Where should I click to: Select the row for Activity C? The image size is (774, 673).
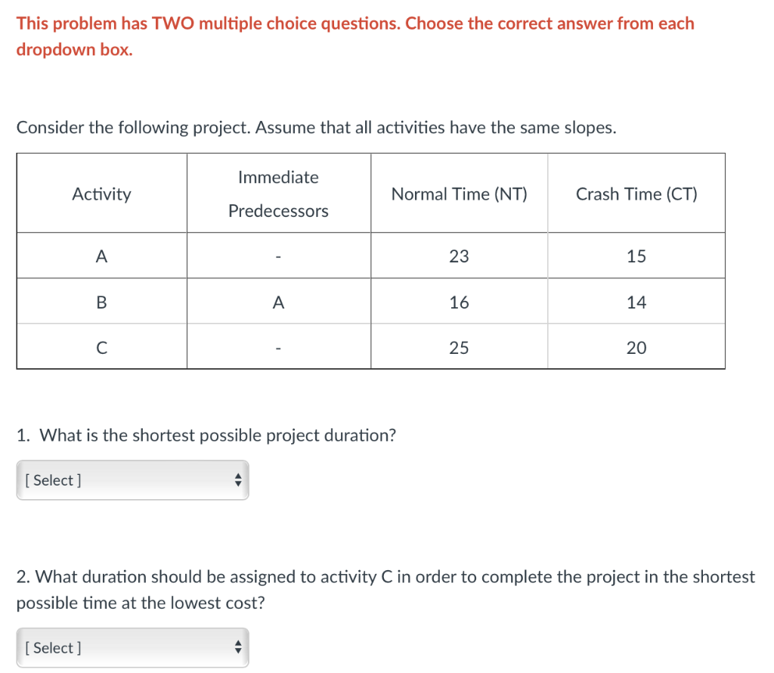pos(101,347)
